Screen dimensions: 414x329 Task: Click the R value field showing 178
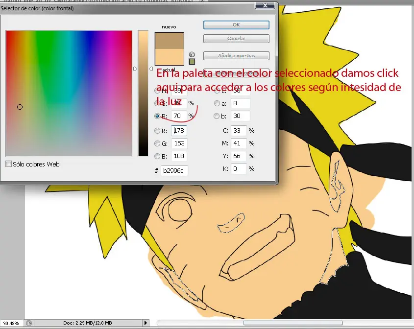point(179,131)
